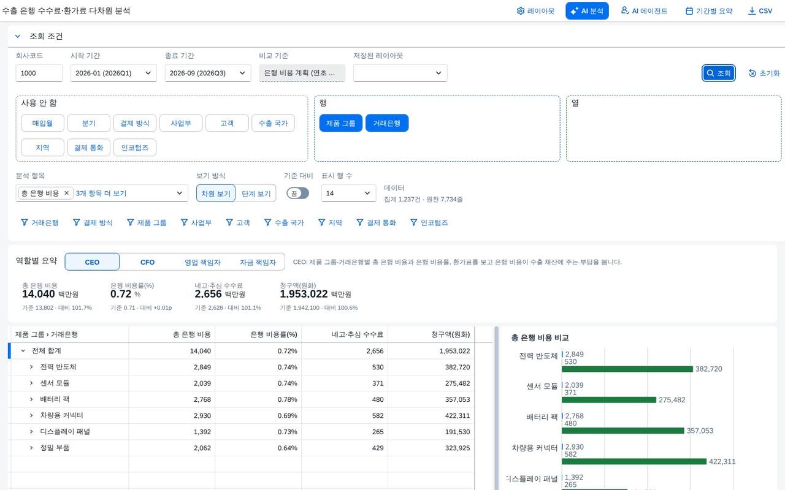785x490 pixels.
Task: Open the 결제 통화 filter
Action: [376, 222]
